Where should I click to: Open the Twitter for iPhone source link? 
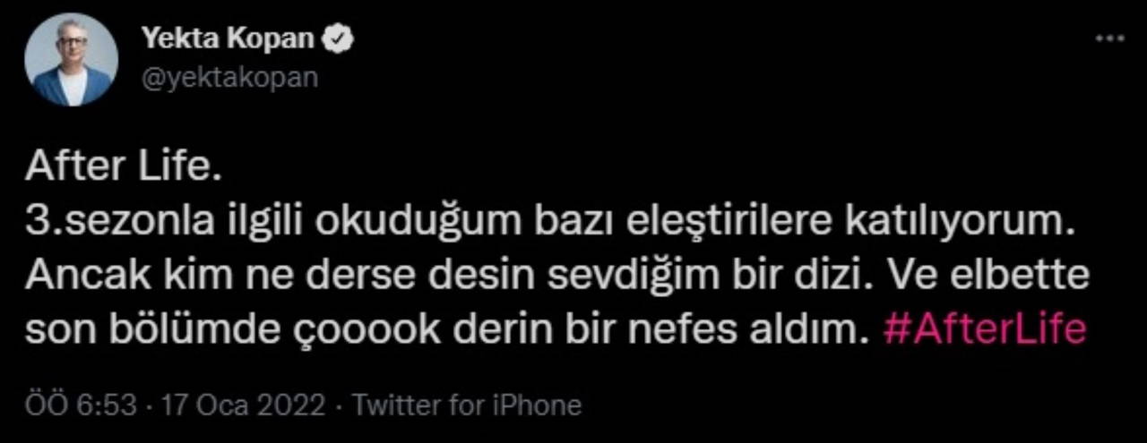tap(466, 405)
